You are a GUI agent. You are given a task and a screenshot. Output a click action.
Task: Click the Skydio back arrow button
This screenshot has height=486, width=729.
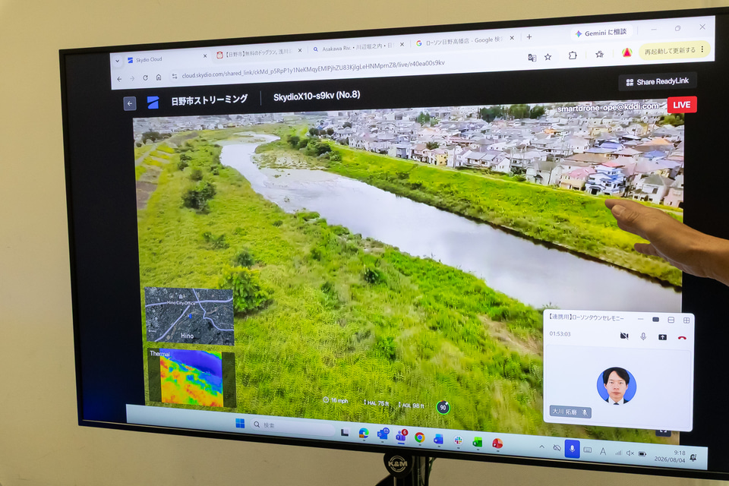[x=130, y=103]
